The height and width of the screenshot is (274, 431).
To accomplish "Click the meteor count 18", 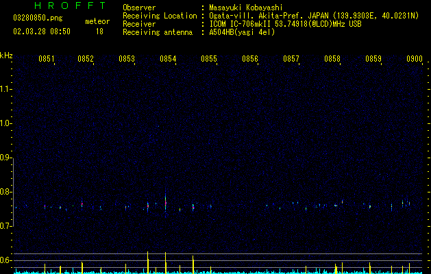I will 99,32.
